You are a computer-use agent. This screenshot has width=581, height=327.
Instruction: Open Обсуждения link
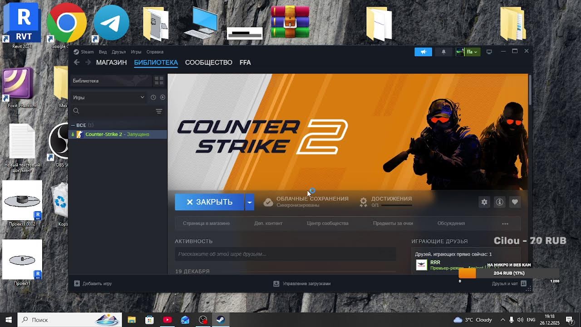(451, 223)
